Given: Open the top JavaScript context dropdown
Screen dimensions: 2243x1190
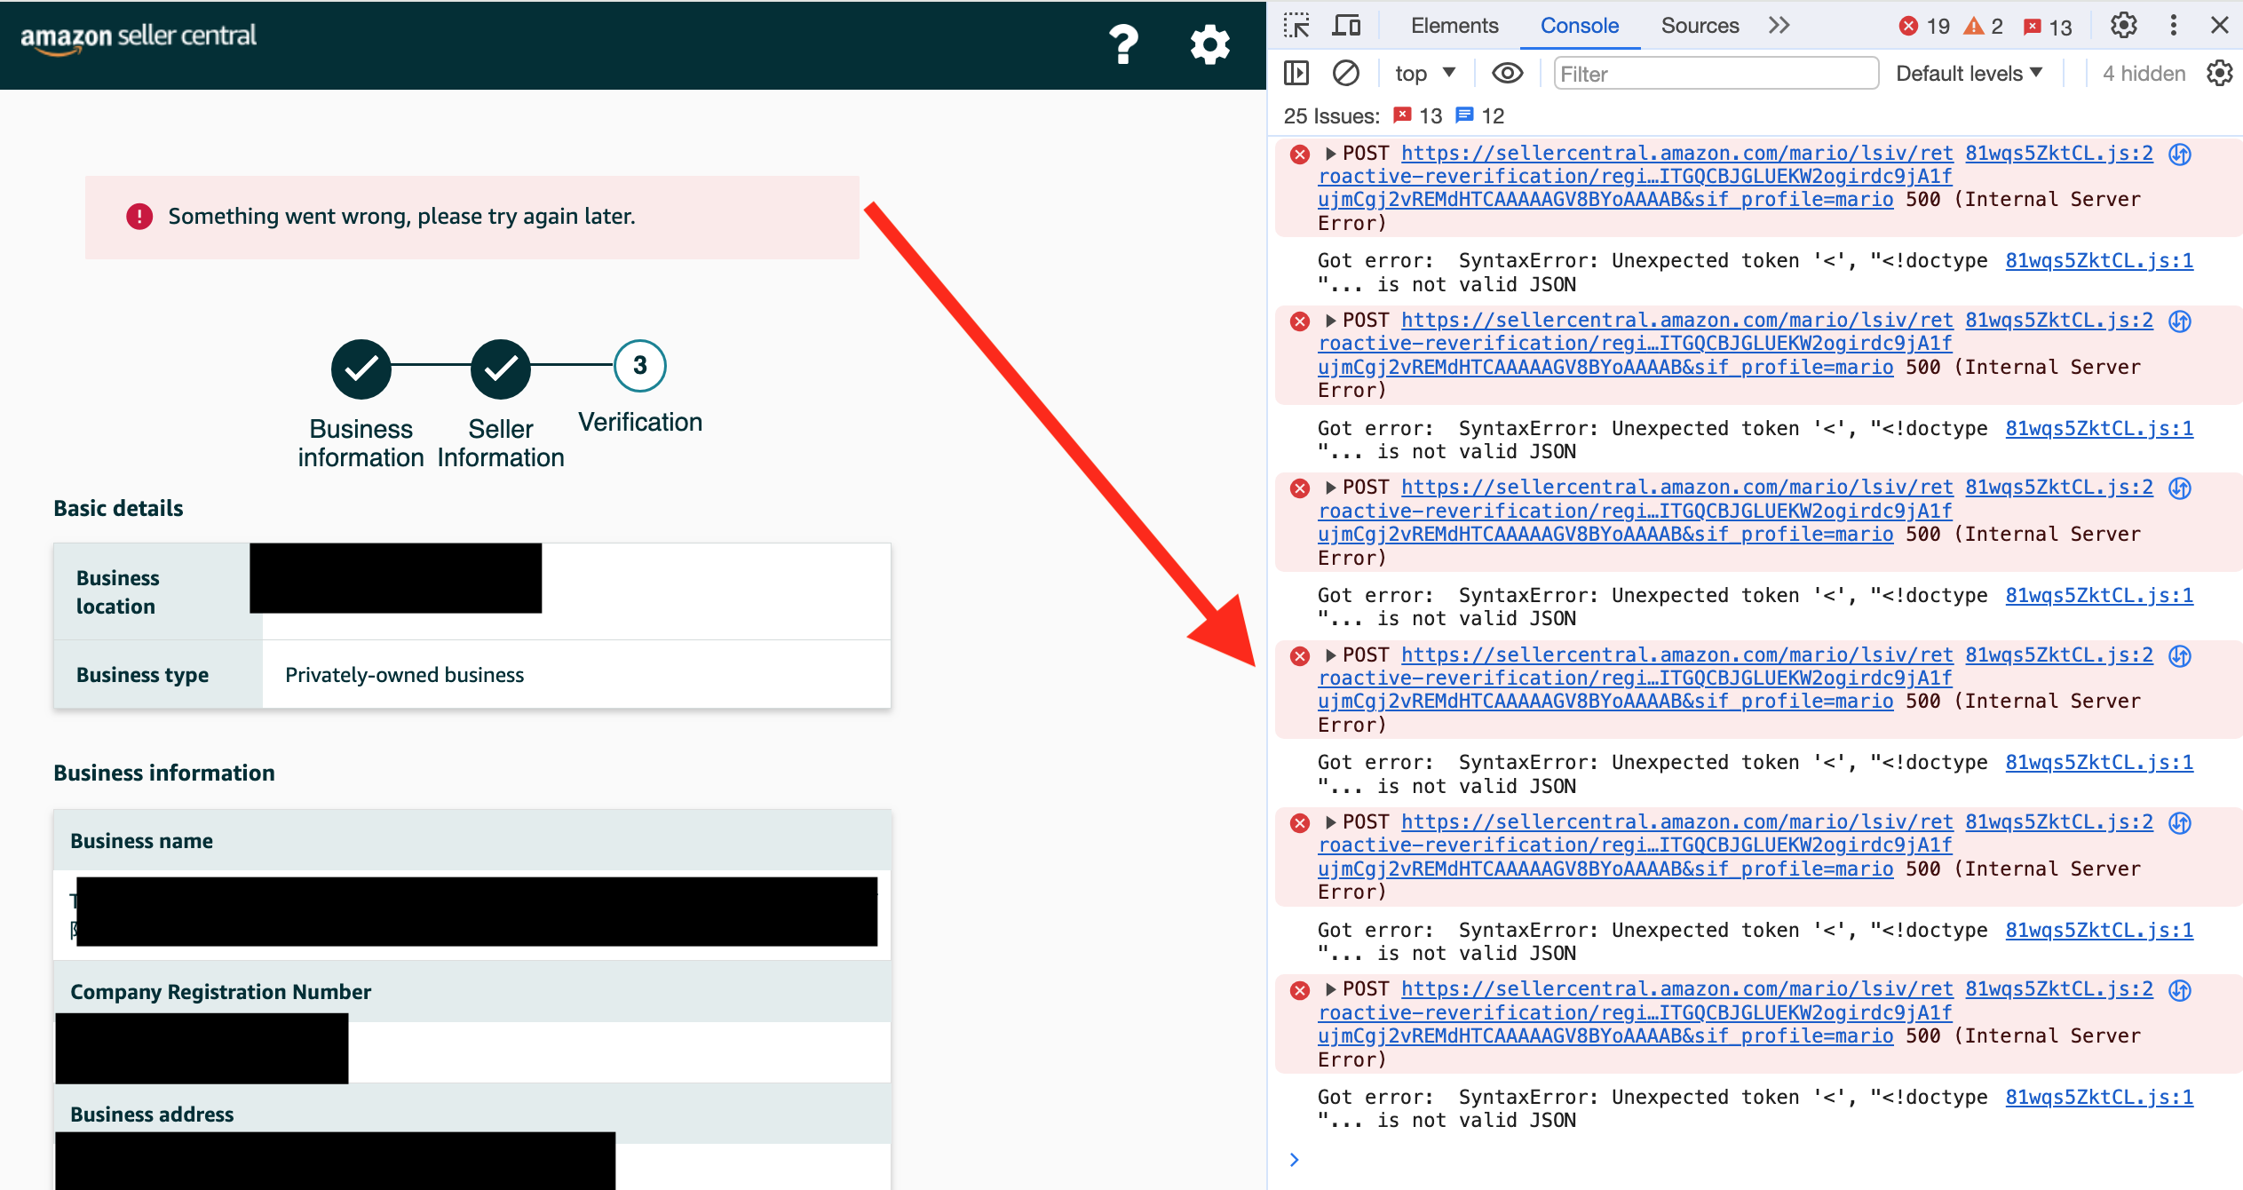Looking at the screenshot, I should 1425,73.
